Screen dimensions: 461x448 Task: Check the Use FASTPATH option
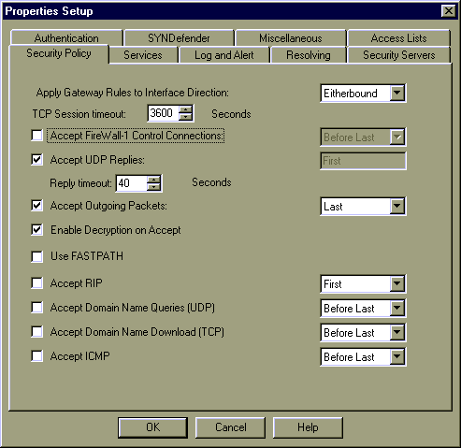pyautogui.click(x=37, y=256)
